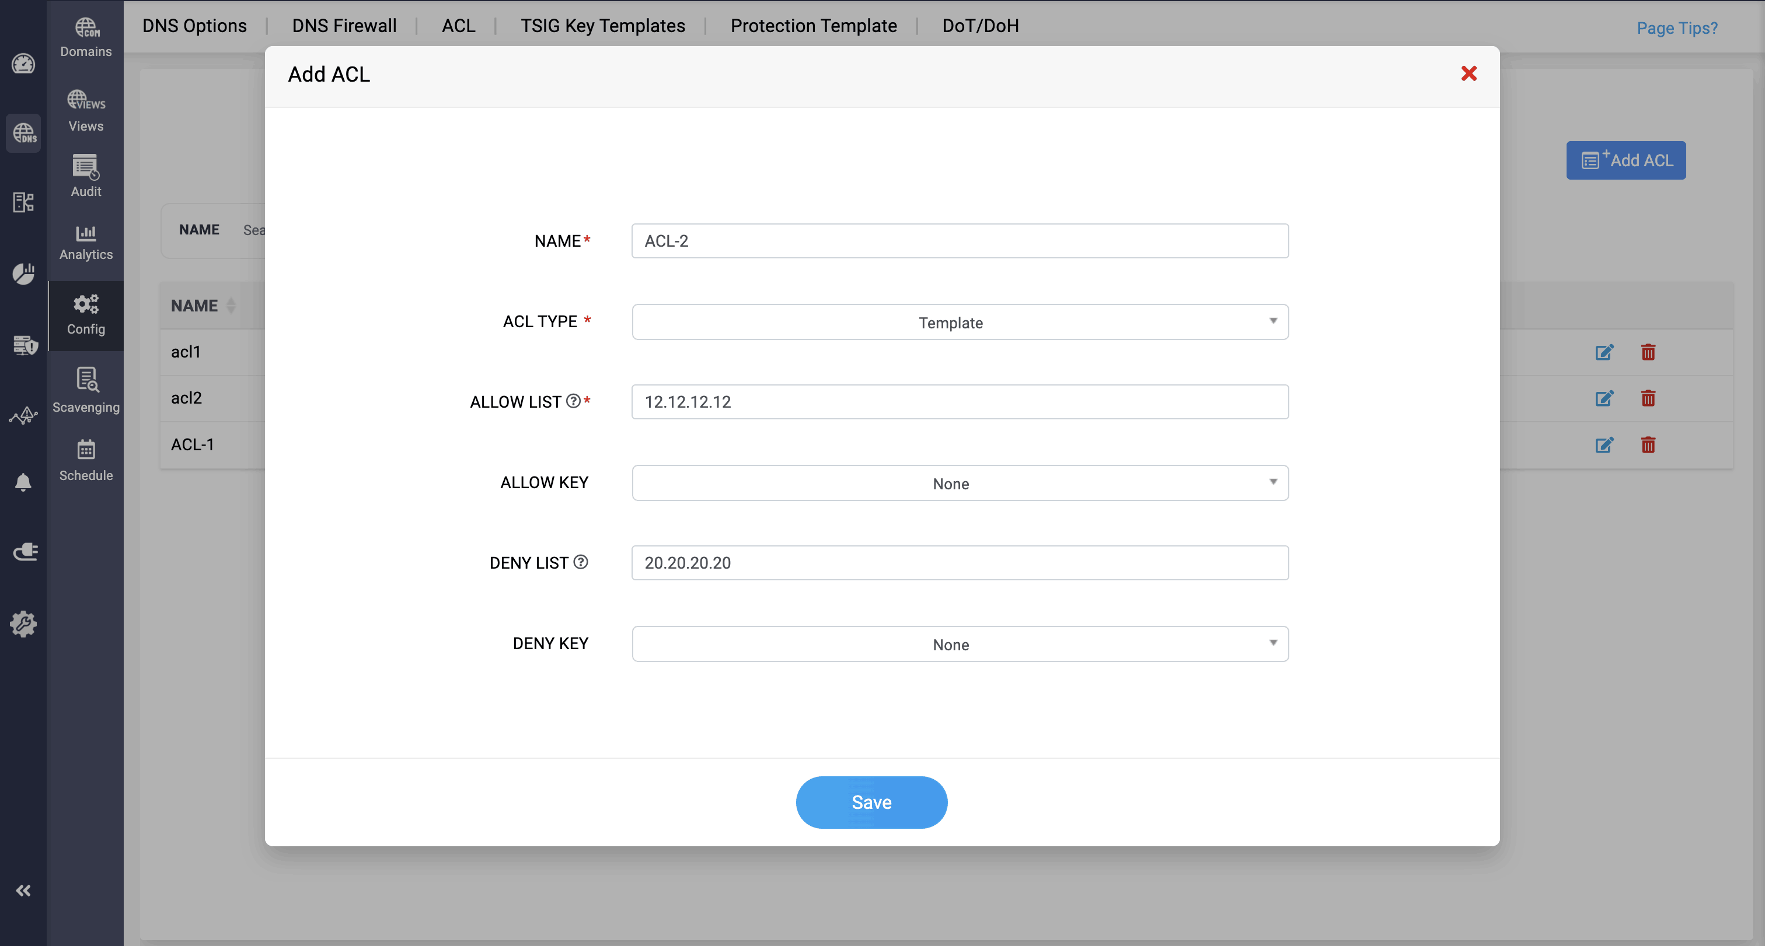
Task: Open Analytics from the sidebar
Action: [x=86, y=242]
